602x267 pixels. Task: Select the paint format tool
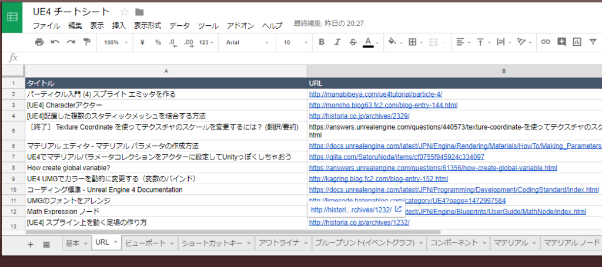[87, 42]
